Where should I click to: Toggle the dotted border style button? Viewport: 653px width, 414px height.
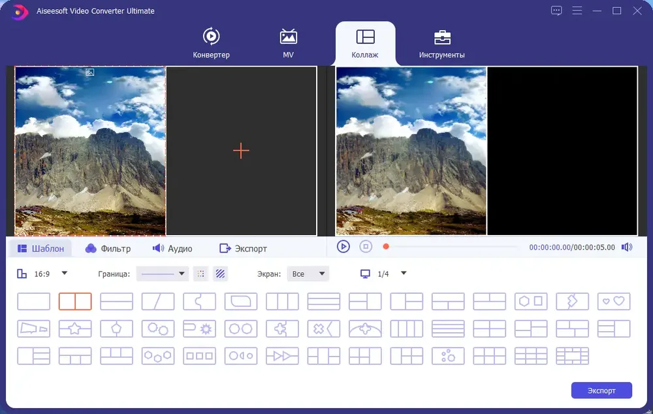pyautogui.click(x=201, y=274)
